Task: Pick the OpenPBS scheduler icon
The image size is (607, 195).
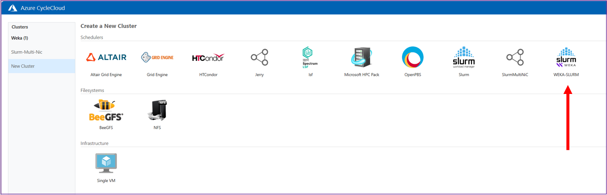Action: [x=413, y=57]
